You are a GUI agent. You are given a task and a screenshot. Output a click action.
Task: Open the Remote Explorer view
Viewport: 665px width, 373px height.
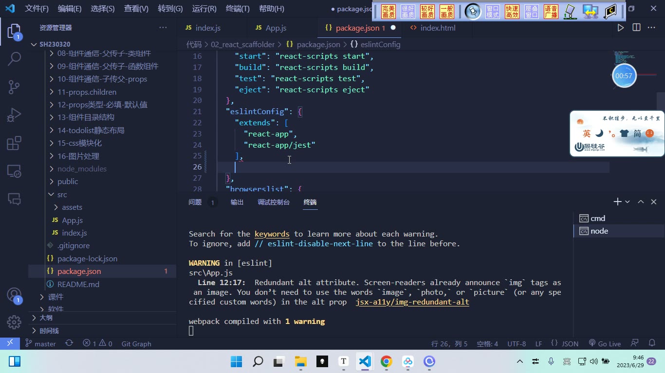tap(14, 171)
